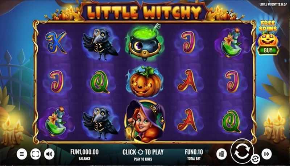Screen dimensions: 290x166
Task: Click the bottom-right green Q symbol
Action: pos(232,121)
